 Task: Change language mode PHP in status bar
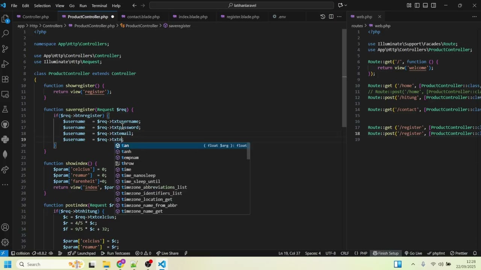(364, 253)
